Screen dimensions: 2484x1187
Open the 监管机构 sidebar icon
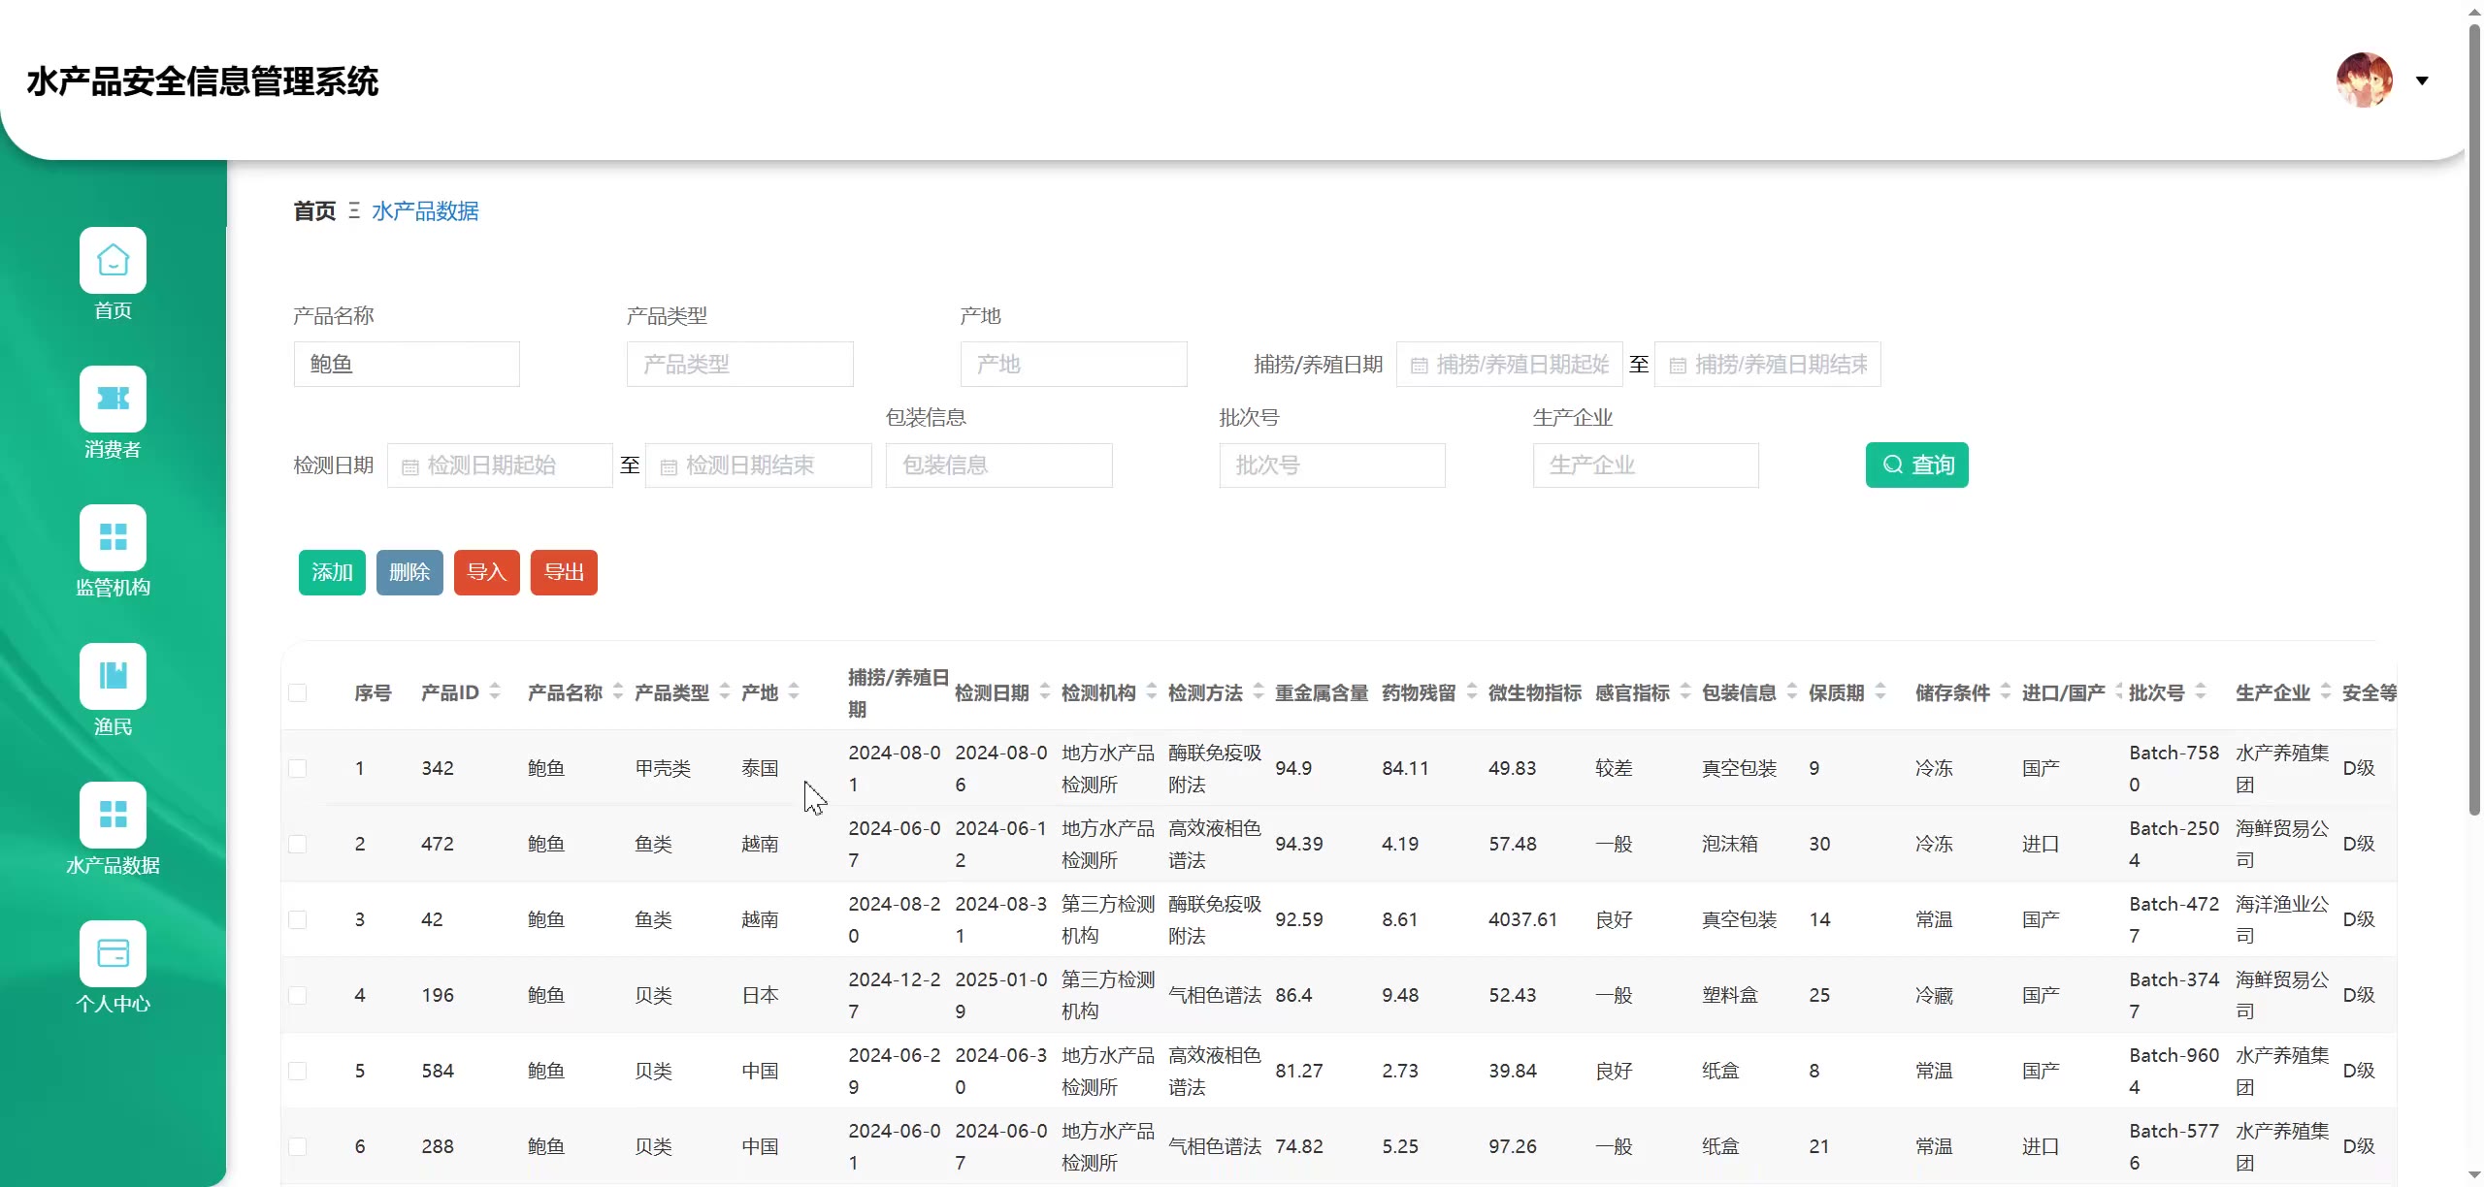pos(113,537)
